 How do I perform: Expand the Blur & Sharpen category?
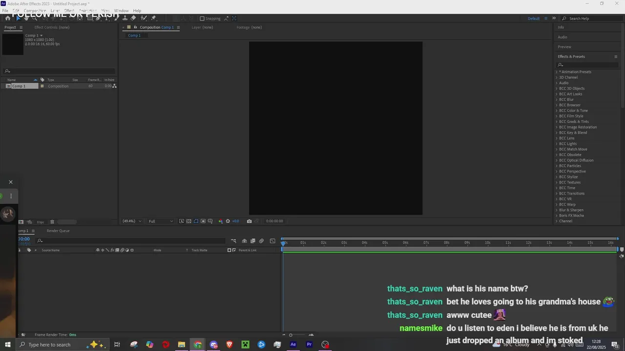556,210
